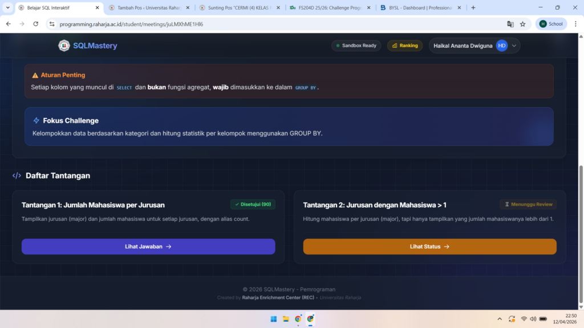Open the browser tab search dropdown
The width and height of the screenshot is (584, 328).
[7, 8]
